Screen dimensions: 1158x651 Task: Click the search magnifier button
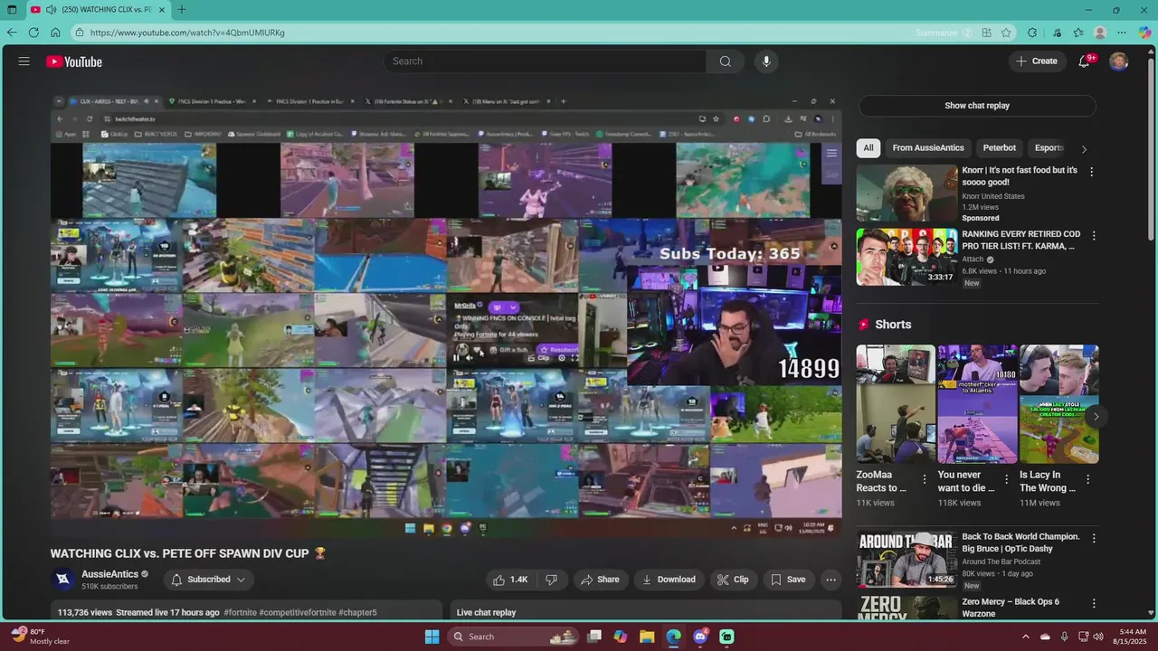[725, 61]
